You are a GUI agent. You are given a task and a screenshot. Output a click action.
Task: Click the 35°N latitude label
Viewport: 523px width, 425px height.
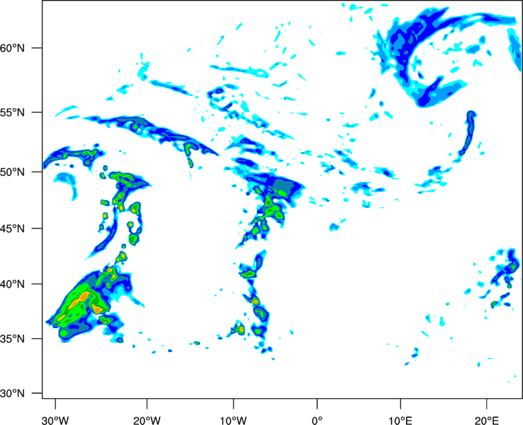pos(12,339)
